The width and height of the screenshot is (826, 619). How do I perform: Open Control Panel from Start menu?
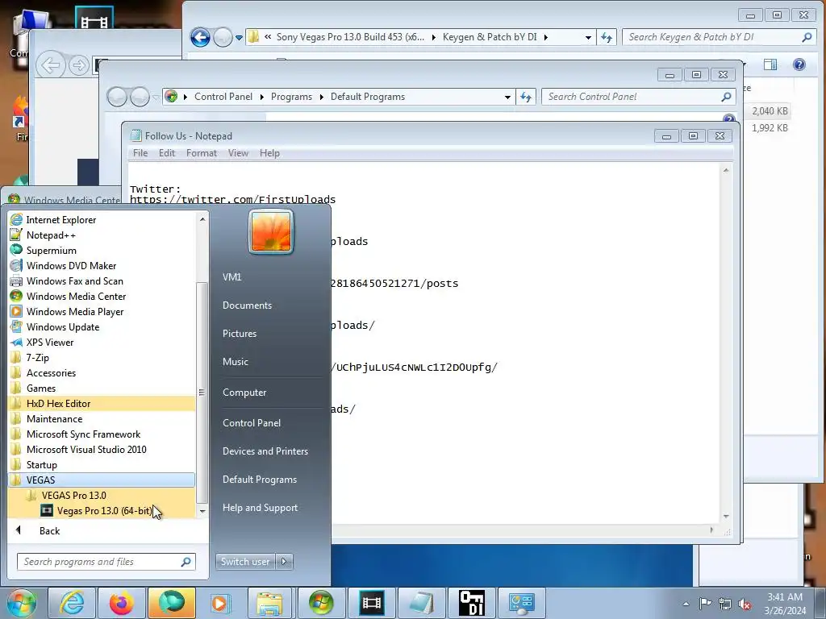tap(252, 423)
